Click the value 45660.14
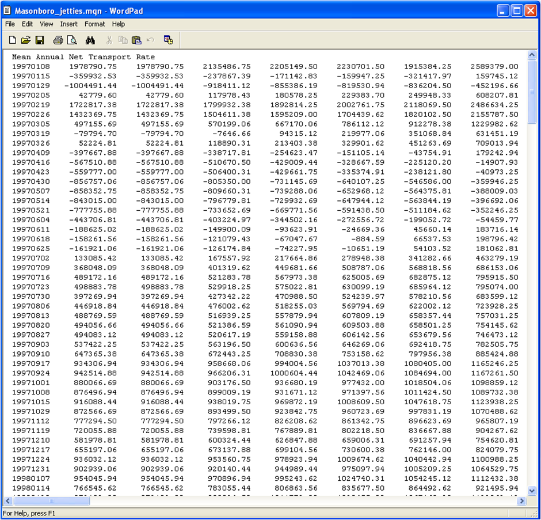Screen dimensions: 541x520 [432, 229]
